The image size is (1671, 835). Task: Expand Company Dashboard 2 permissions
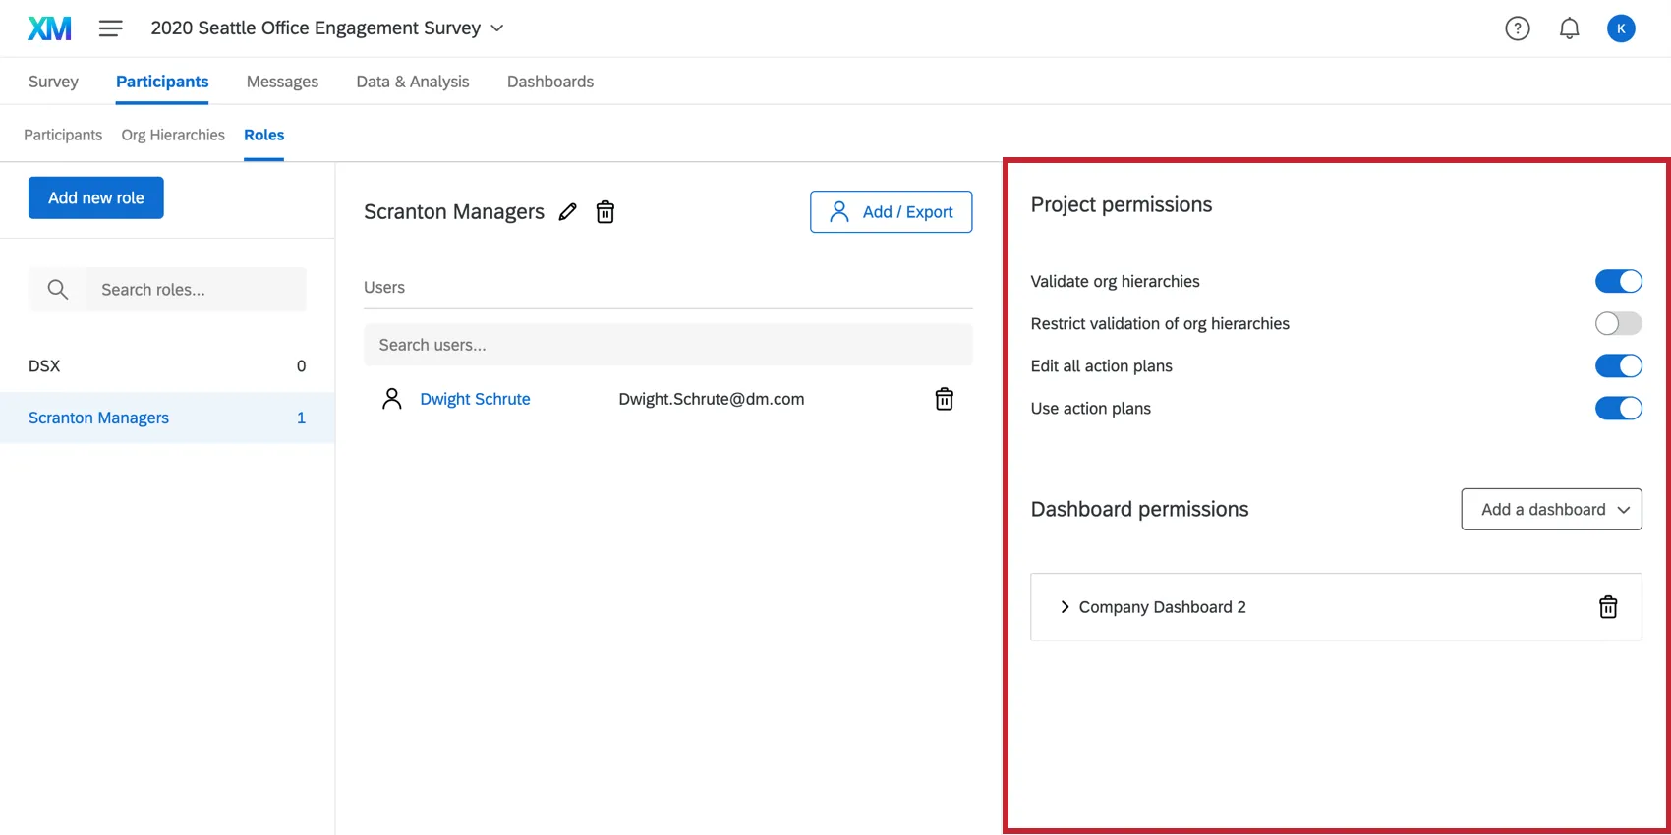[x=1065, y=607]
